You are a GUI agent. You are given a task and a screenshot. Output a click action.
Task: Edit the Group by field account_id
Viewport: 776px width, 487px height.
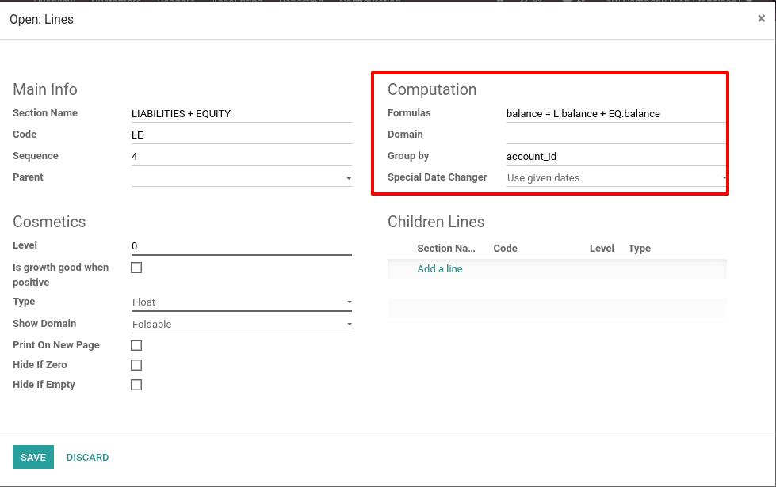616,156
